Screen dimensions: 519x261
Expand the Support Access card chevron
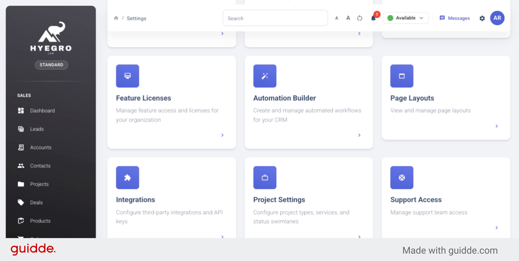[497, 228]
